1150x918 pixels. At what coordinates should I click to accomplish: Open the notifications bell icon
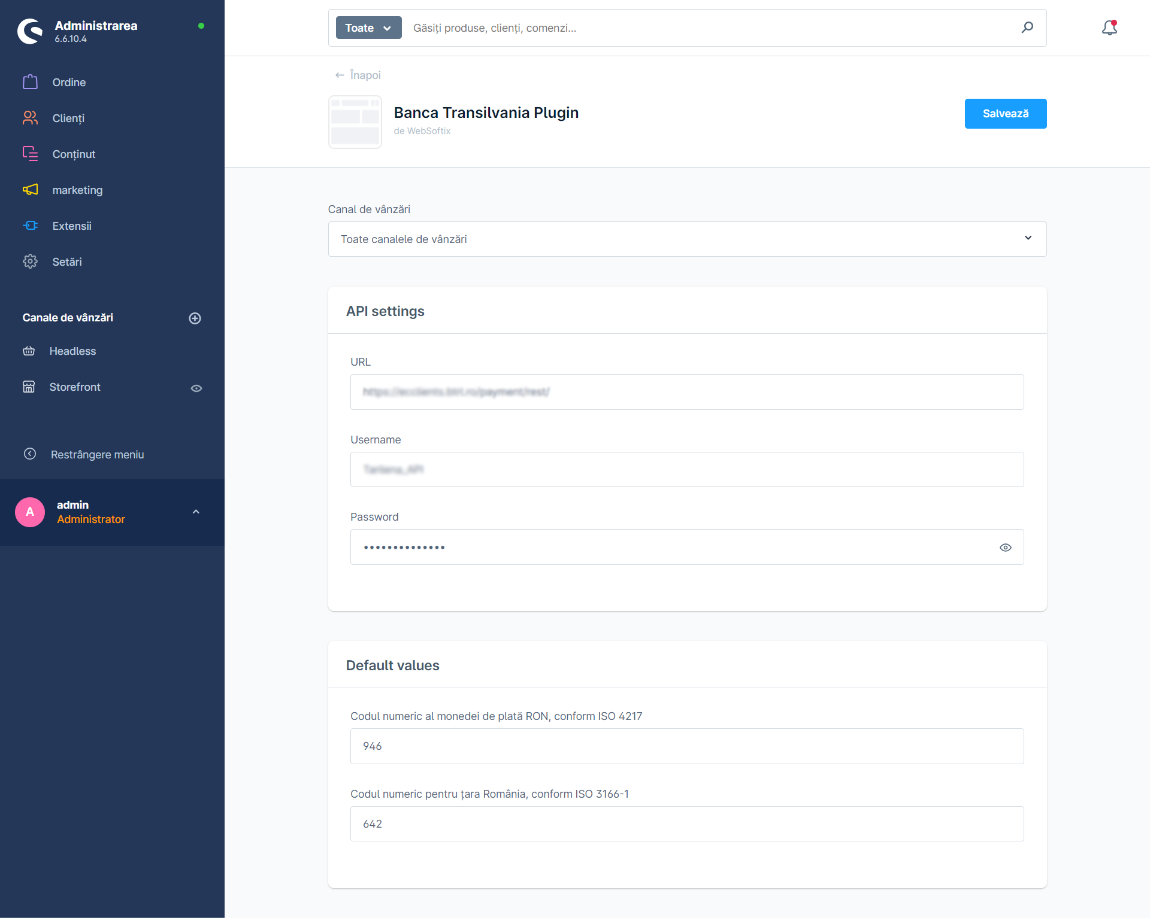(1109, 28)
